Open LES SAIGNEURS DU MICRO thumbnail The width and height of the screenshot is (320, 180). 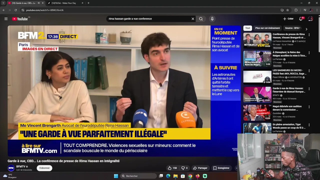[x=257, y=77]
